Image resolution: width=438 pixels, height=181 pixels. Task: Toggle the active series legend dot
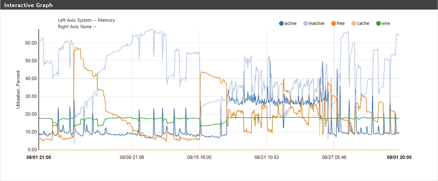(281, 23)
